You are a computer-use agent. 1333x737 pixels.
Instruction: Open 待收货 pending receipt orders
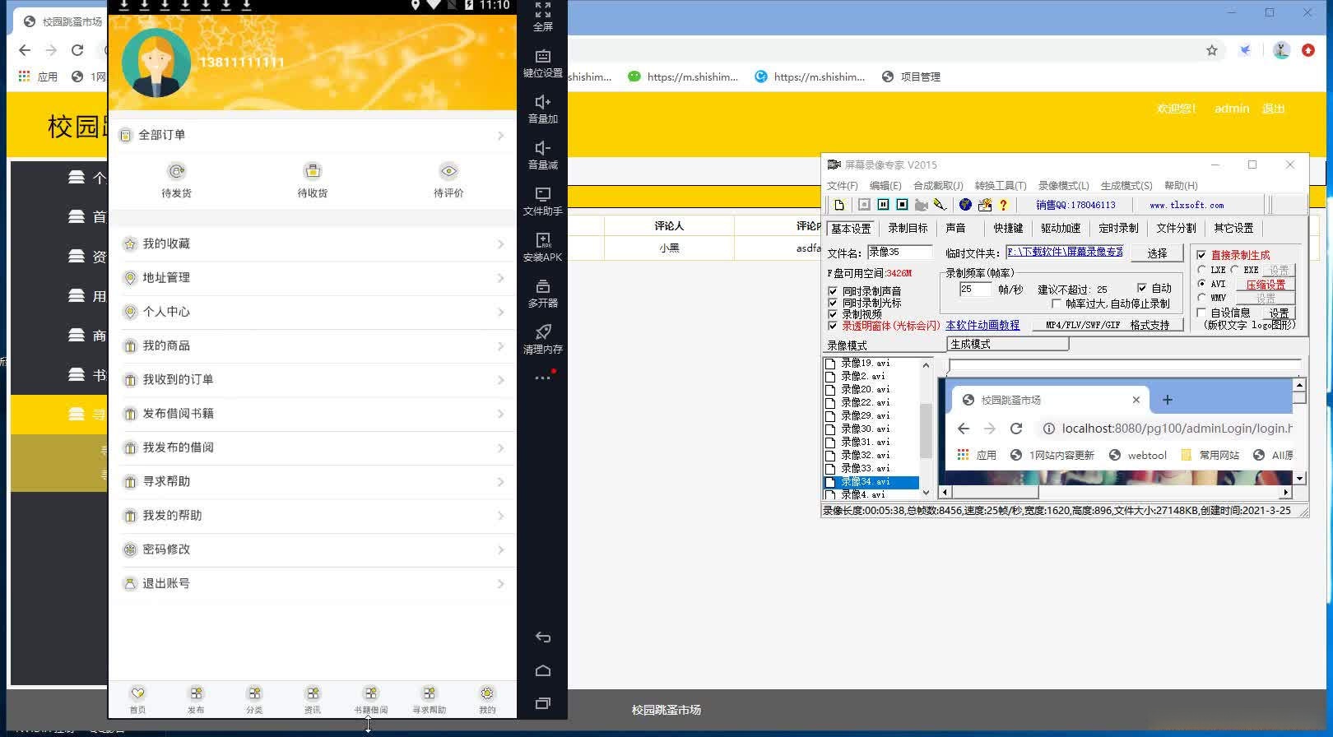coord(313,180)
